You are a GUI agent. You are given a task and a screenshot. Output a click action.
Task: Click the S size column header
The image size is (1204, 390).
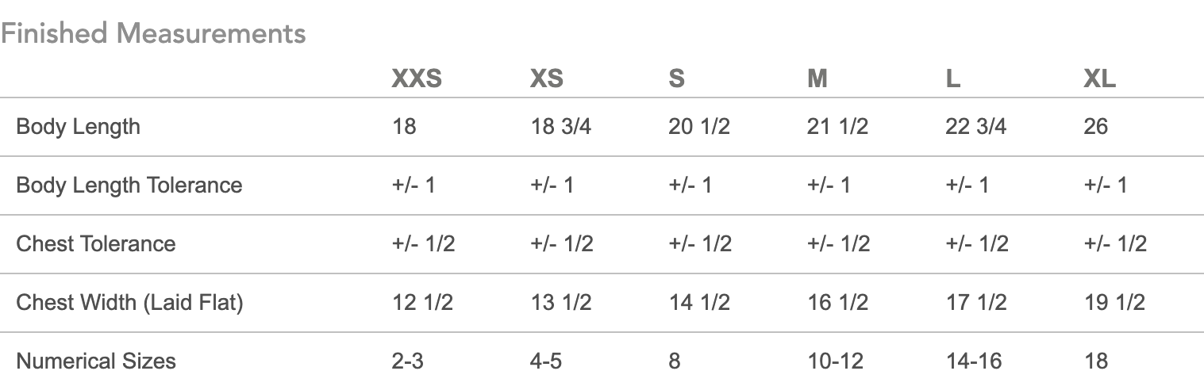point(676,79)
